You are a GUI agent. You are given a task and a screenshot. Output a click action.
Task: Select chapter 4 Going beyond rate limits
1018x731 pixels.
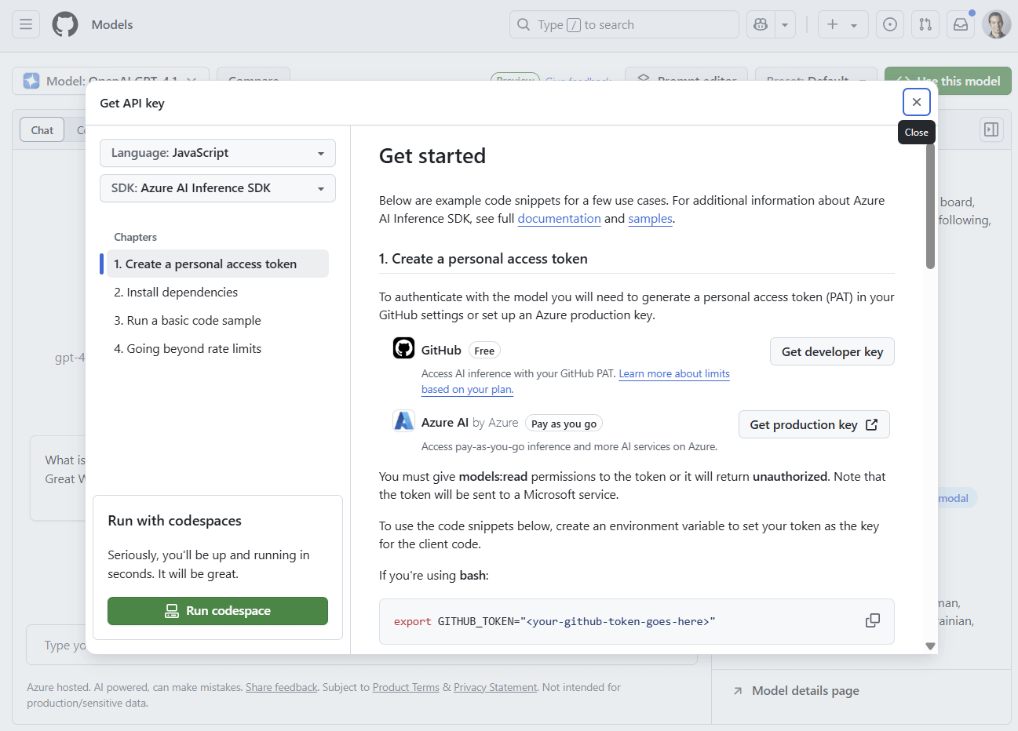(217, 348)
